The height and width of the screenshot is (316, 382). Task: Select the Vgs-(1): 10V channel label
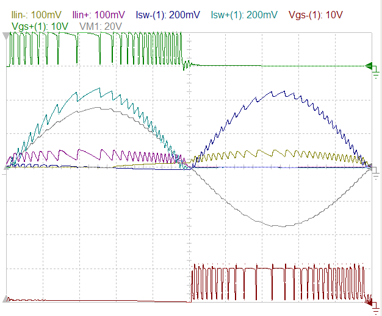tap(315, 15)
